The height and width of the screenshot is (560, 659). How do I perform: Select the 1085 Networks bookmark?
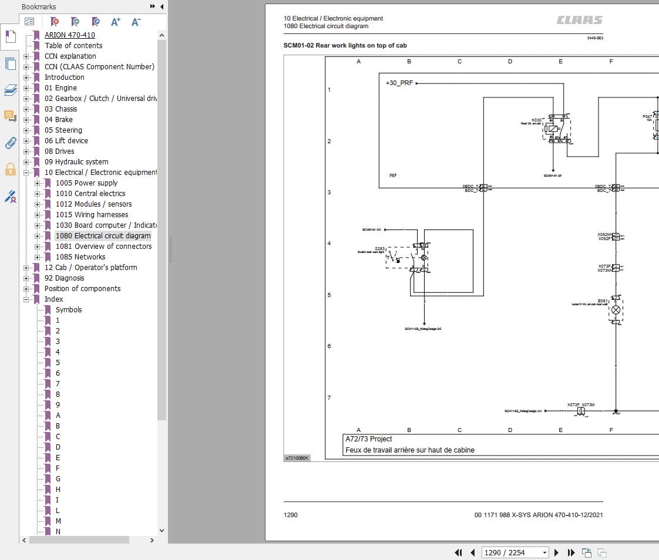pyautogui.click(x=80, y=257)
